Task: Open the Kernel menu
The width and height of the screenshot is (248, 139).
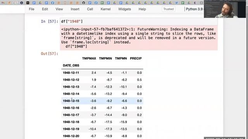Action: (x=105, y=9)
